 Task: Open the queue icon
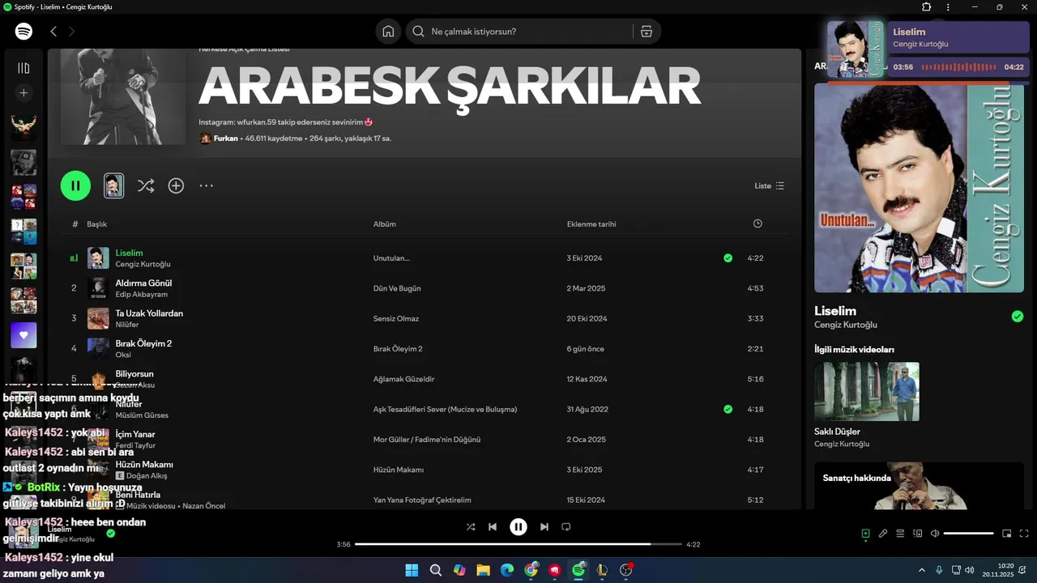[x=900, y=534]
